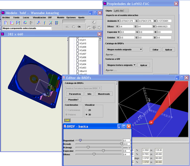Open the 'Ninguna textura asignada' dropdown
This screenshot has width=190, height=166.
(x=121, y=65)
